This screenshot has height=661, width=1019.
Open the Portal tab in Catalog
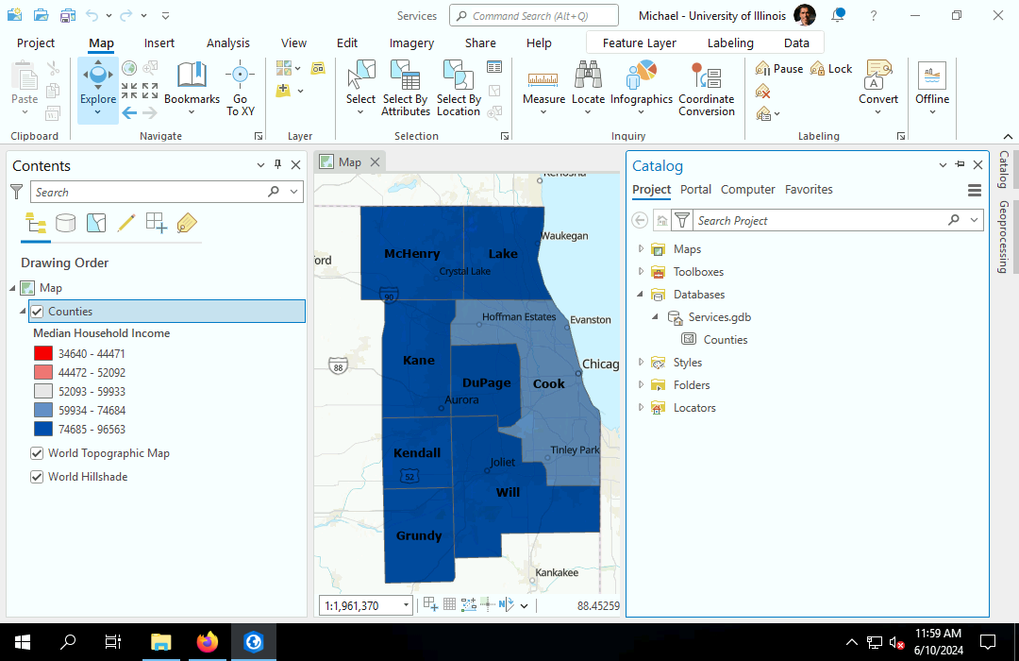click(x=695, y=189)
